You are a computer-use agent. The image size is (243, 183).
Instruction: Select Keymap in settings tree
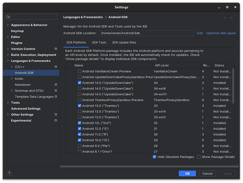click(x=18, y=31)
